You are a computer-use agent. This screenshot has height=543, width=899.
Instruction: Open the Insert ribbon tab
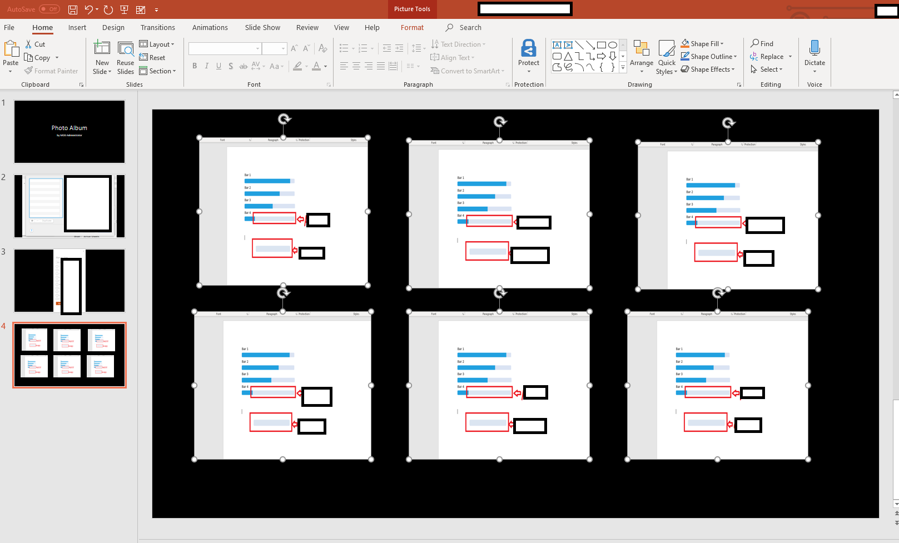click(77, 27)
